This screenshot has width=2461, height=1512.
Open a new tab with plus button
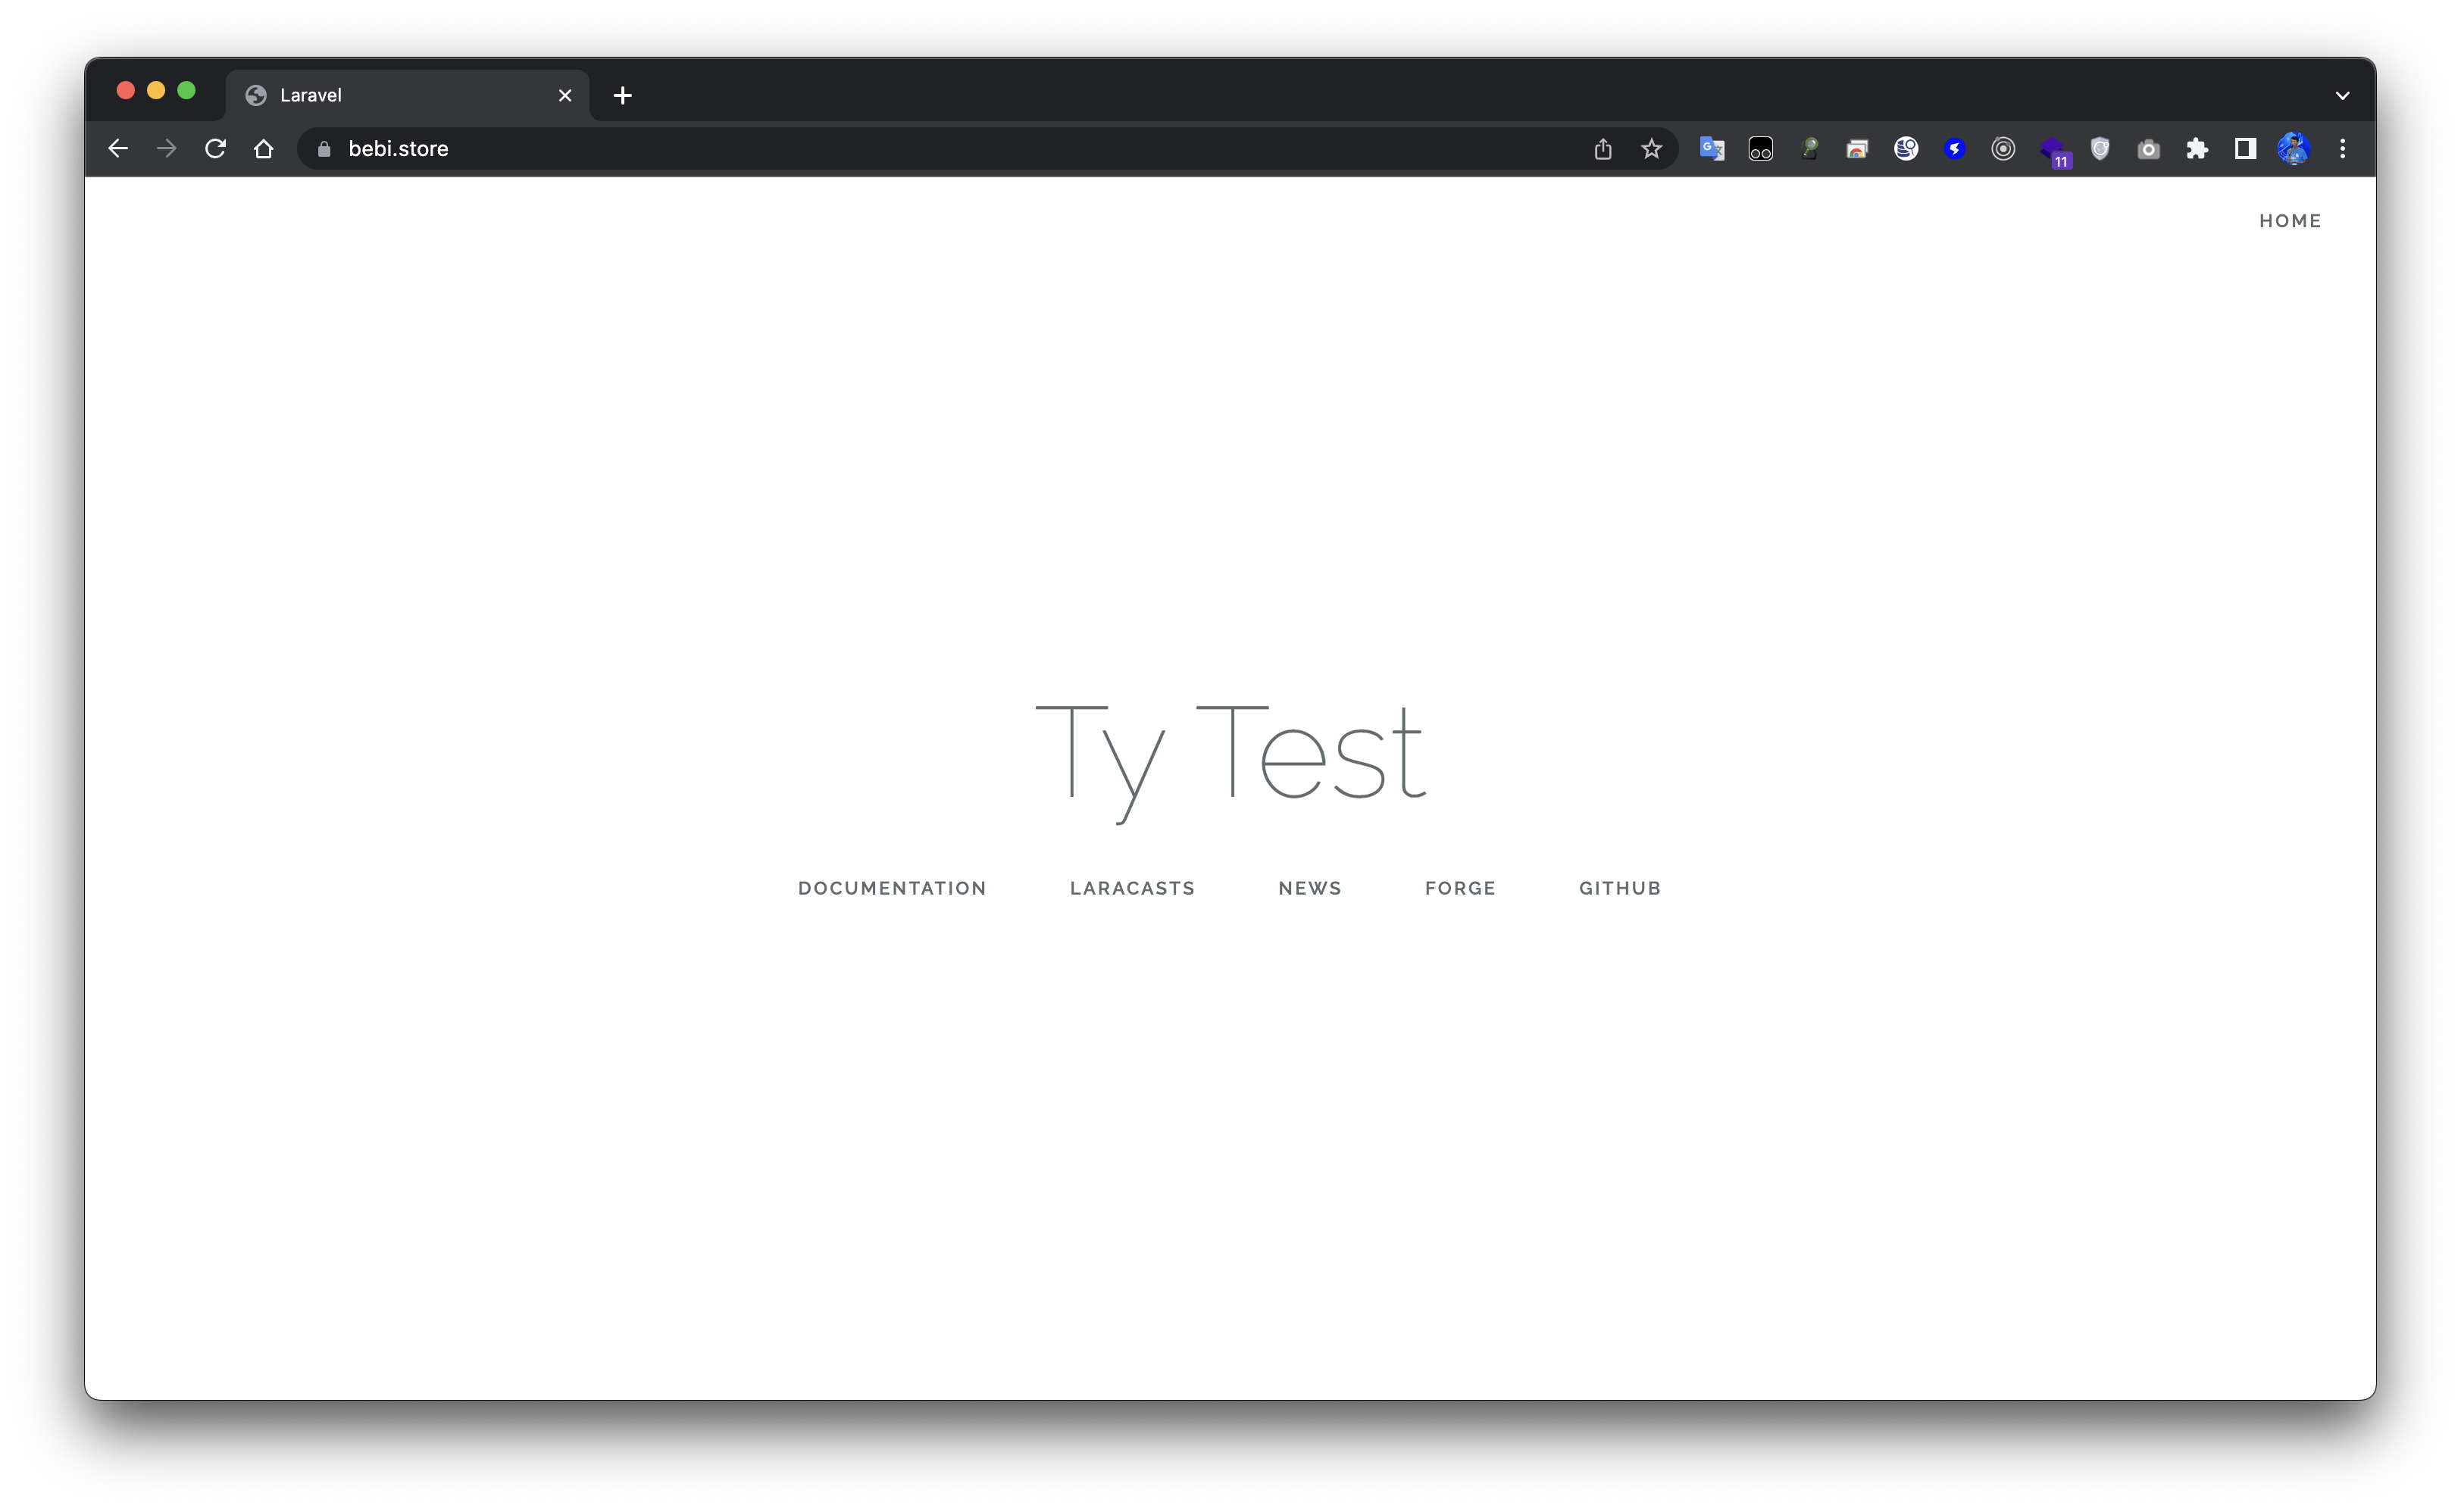tap(622, 96)
